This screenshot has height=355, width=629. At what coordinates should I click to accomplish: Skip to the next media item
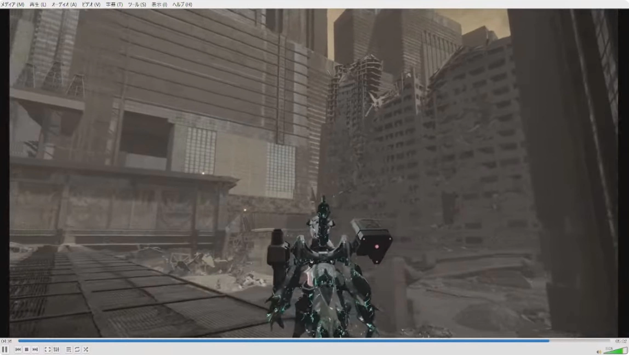point(35,350)
